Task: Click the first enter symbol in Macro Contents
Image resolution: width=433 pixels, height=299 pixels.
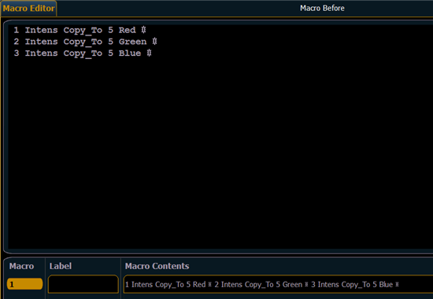Action: point(210,284)
